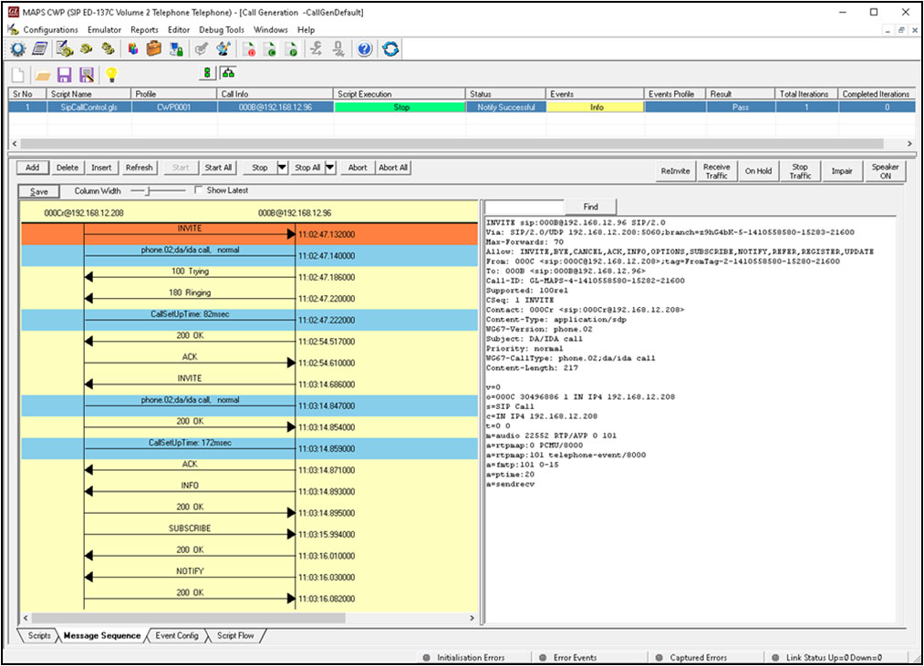
Task: Select the 180 Ringing message row
Action: coord(249,299)
